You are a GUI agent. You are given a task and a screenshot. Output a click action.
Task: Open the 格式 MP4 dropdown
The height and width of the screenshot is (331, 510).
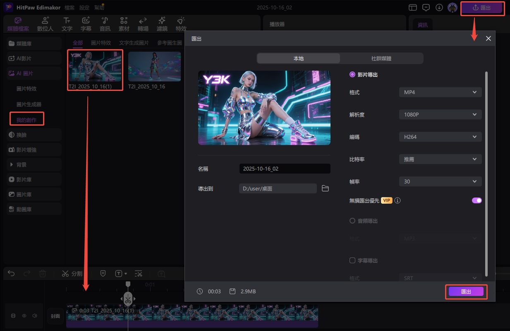440,93
